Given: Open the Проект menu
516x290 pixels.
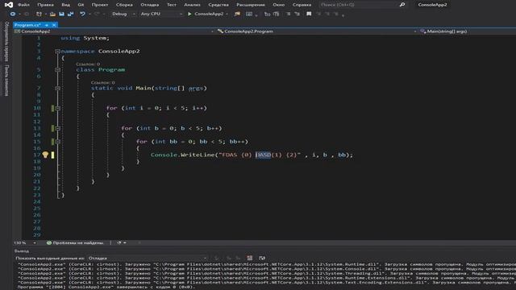Looking at the screenshot, I should pyautogui.click(x=100, y=5).
